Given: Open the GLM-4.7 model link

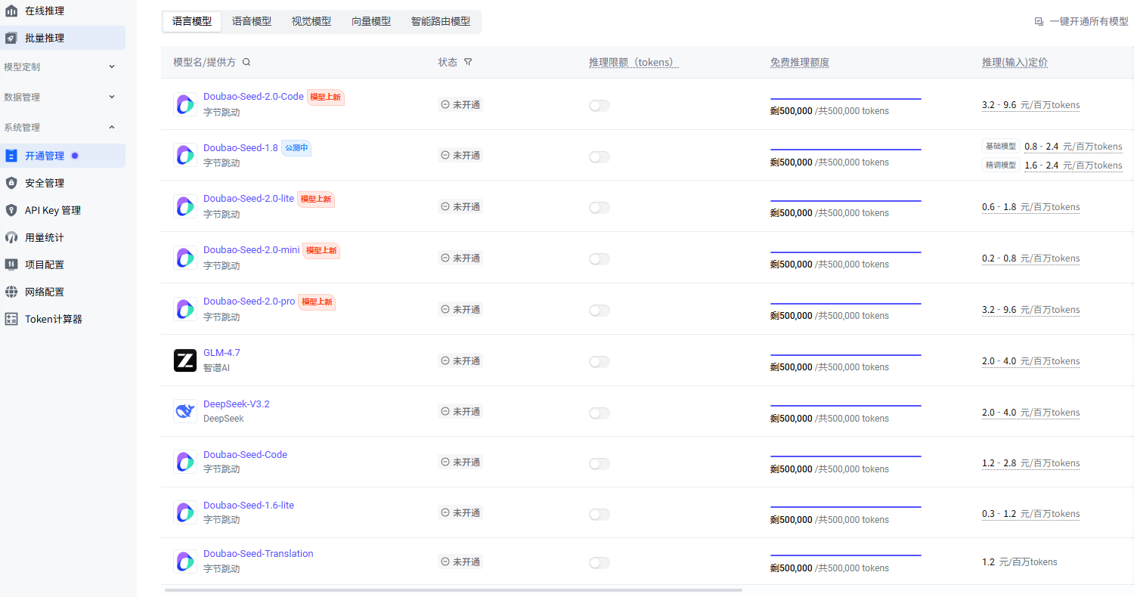Looking at the screenshot, I should [222, 353].
